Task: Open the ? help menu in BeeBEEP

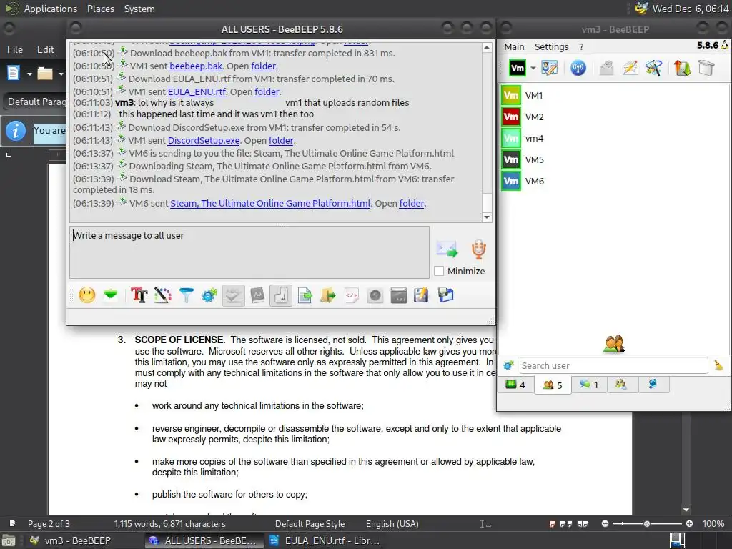Action: (x=581, y=46)
